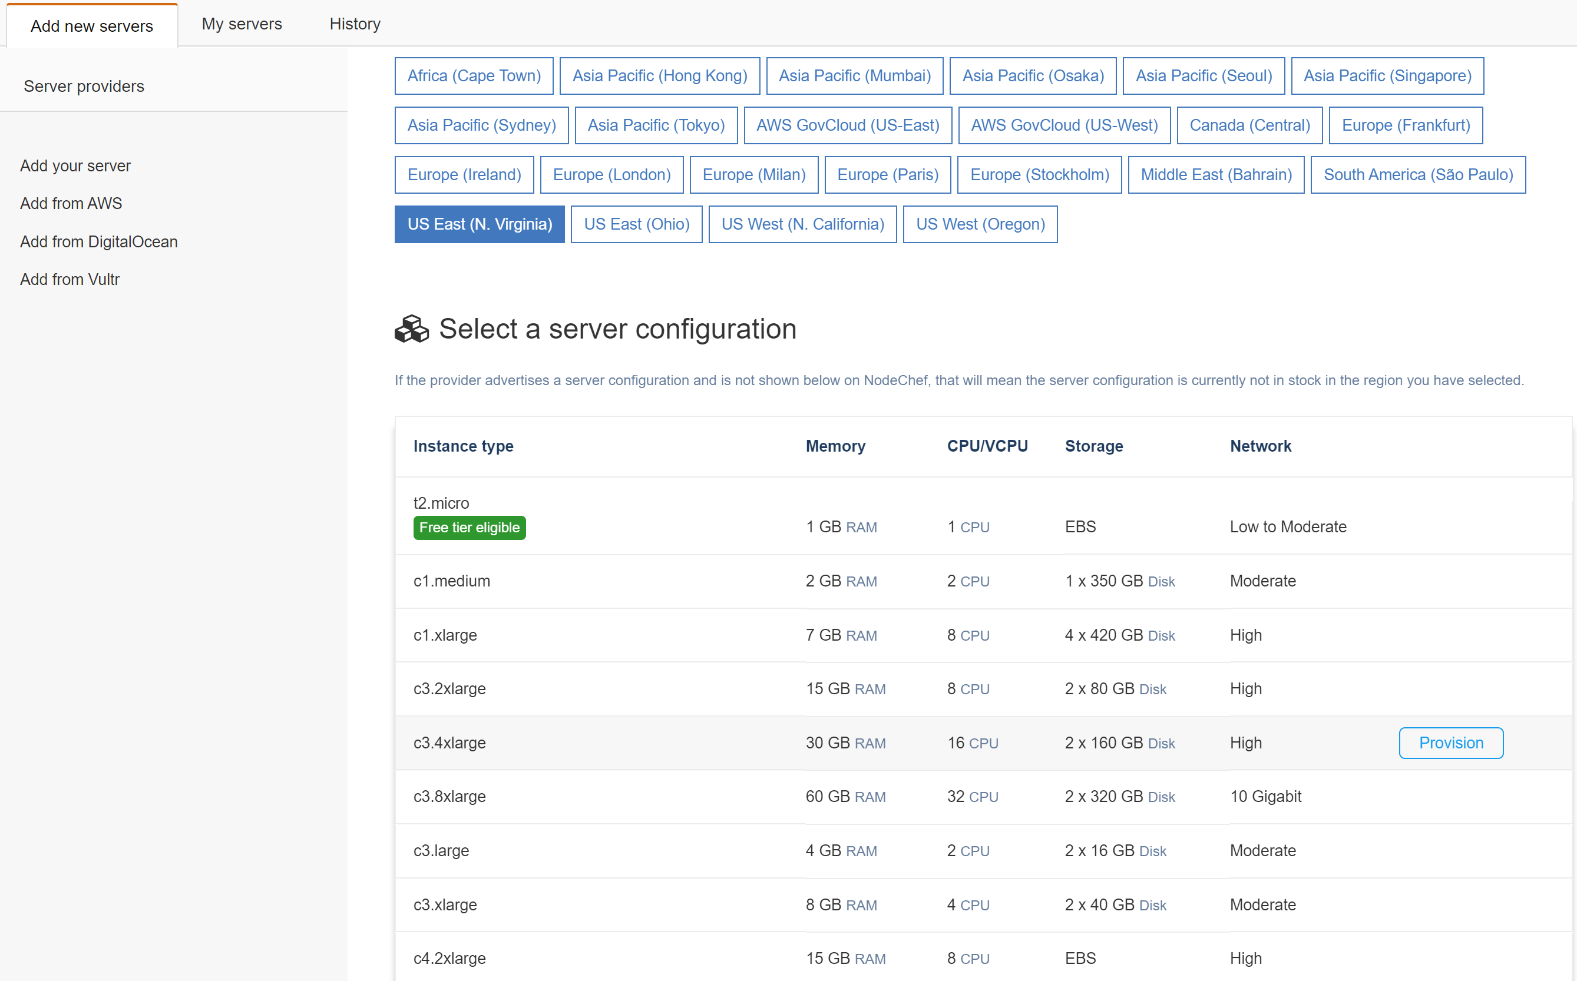This screenshot has height=981, width=1577.
Task: Click the Low to Moderate network cell
Action: (x=1288, y=527)
